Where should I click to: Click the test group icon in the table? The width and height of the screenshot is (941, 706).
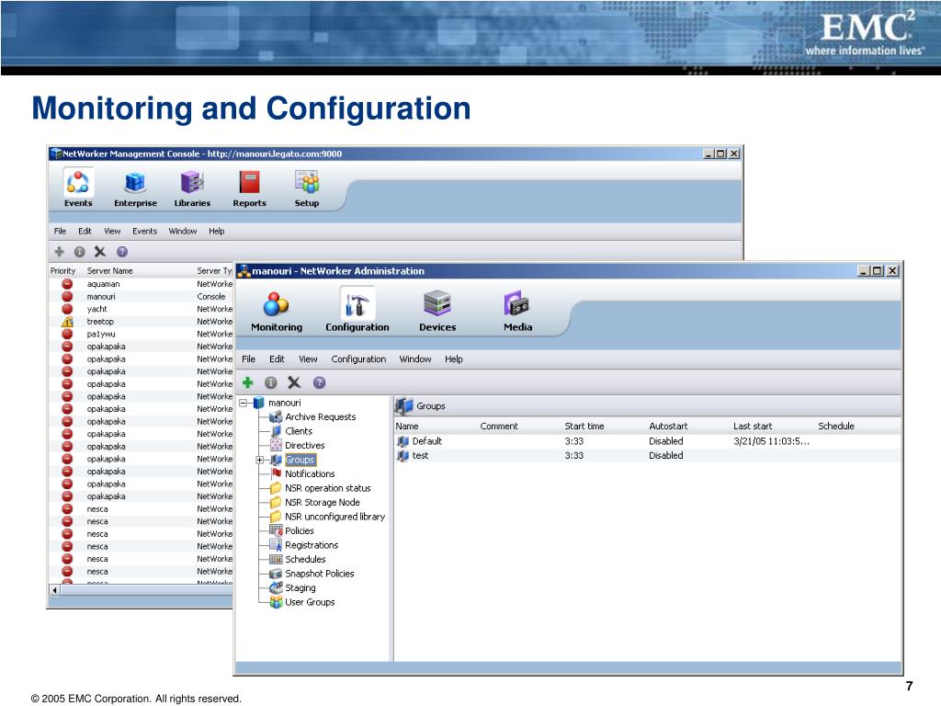[x=402, y=456]
